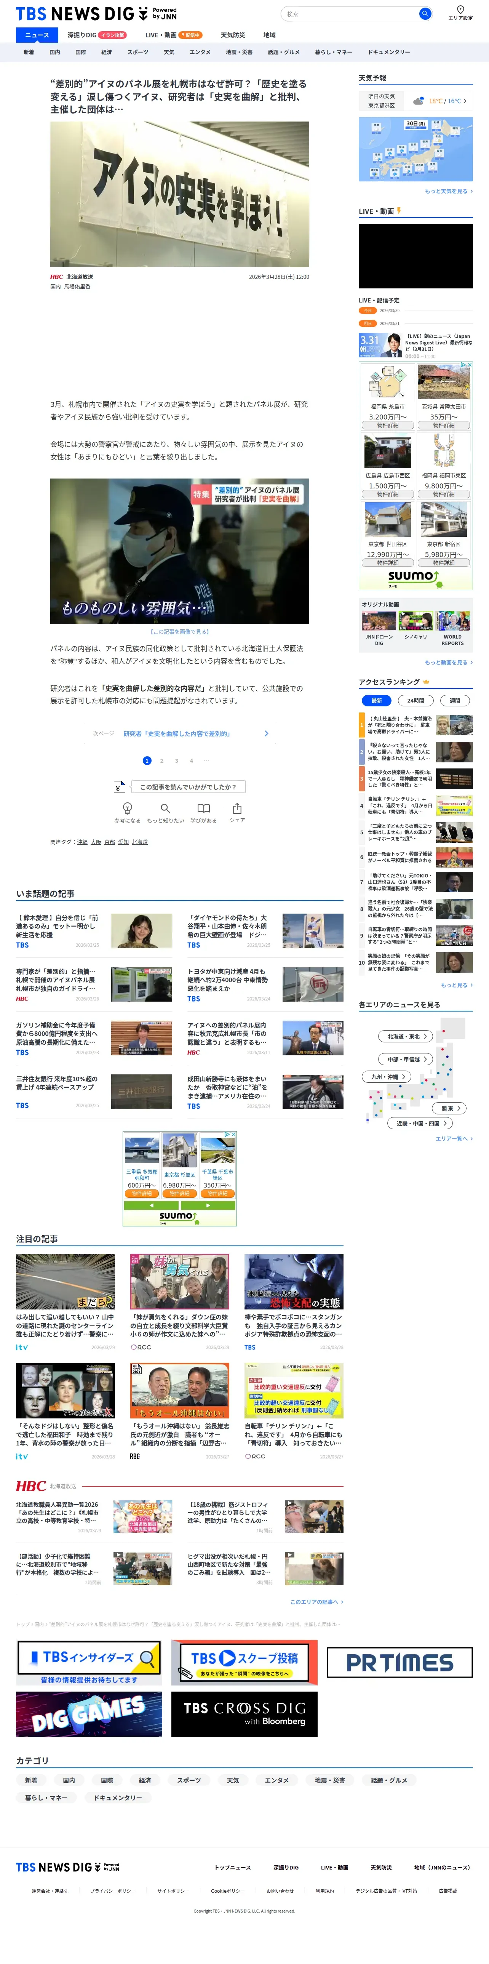Focus the 検索 search field

click(x=350, y=14)
